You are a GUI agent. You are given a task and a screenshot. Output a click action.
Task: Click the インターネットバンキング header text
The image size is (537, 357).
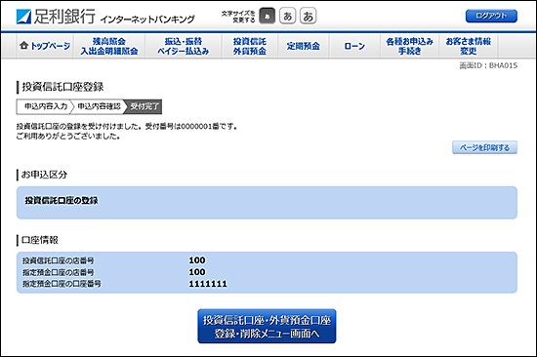pos(147,20)
